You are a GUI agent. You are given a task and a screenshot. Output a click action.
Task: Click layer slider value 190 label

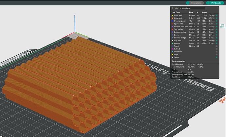222,25
